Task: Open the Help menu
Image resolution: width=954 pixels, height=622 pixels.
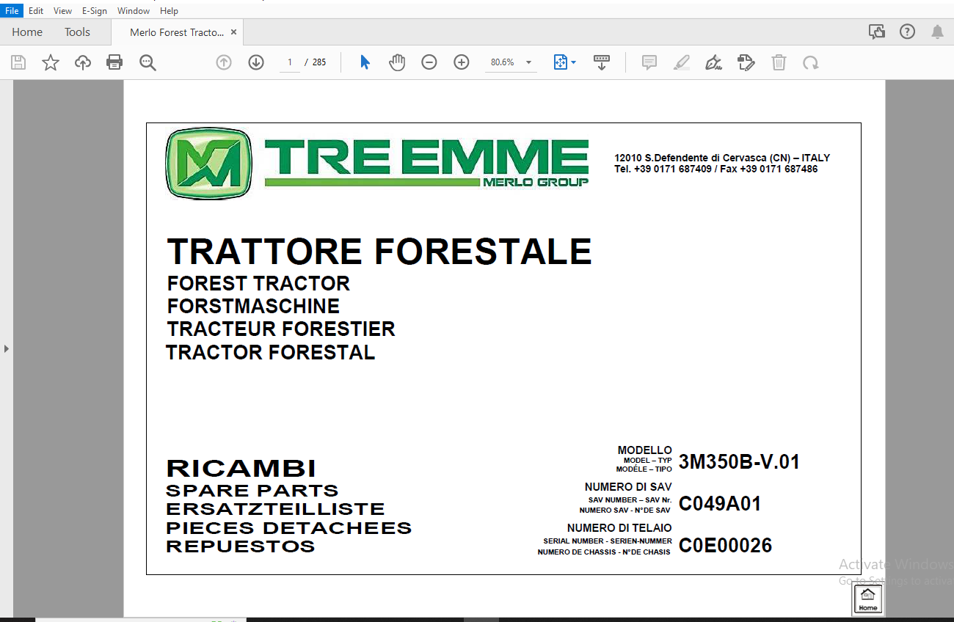Action: (x=169, y=11)
